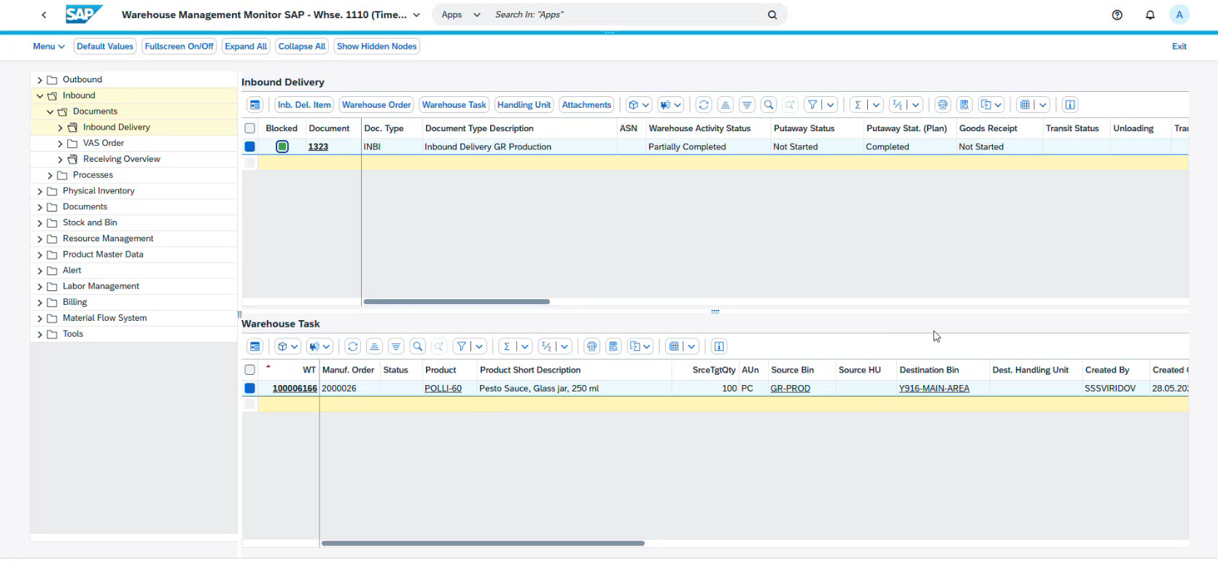
Task: Open the user avatar A
Action: [x=1179, y=15]
